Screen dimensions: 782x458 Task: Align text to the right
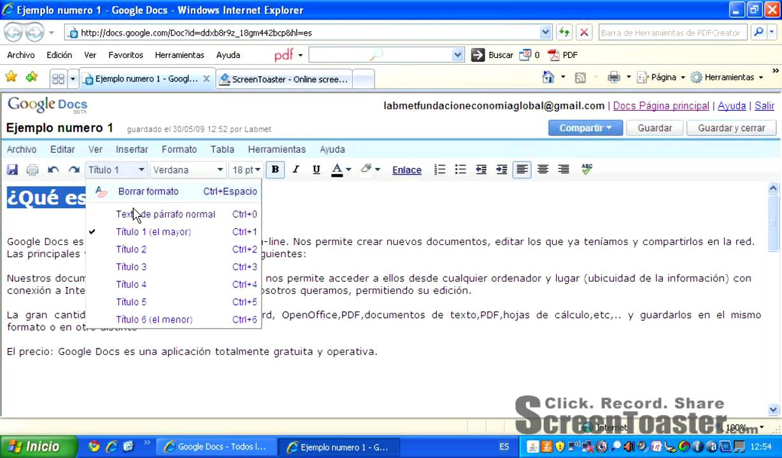click(564, 169)
